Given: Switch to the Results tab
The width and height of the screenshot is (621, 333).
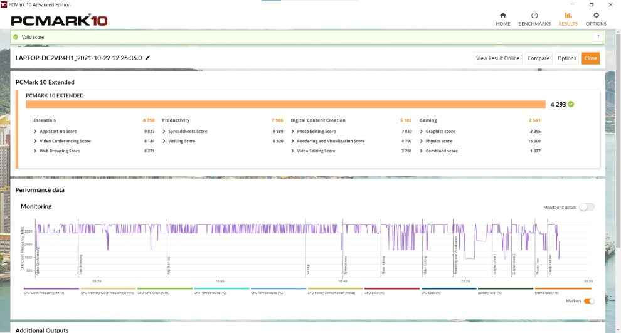Looking at the screenshot, I should (568, 19).
